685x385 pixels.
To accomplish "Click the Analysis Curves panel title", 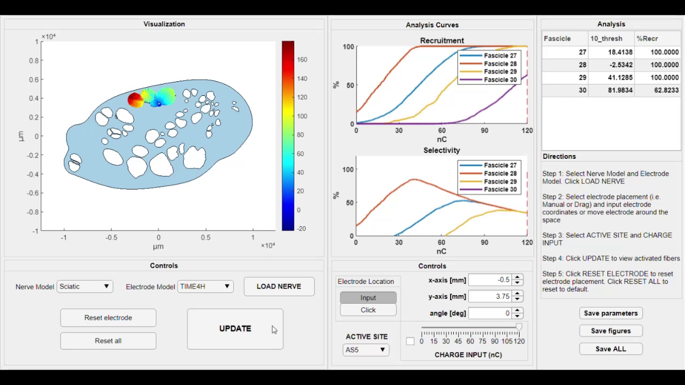I will point(432,25).
